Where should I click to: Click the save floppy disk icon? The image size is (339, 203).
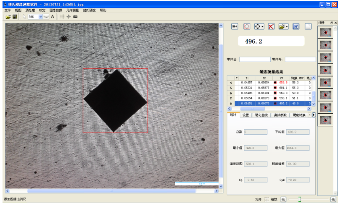tap(15, 17)
